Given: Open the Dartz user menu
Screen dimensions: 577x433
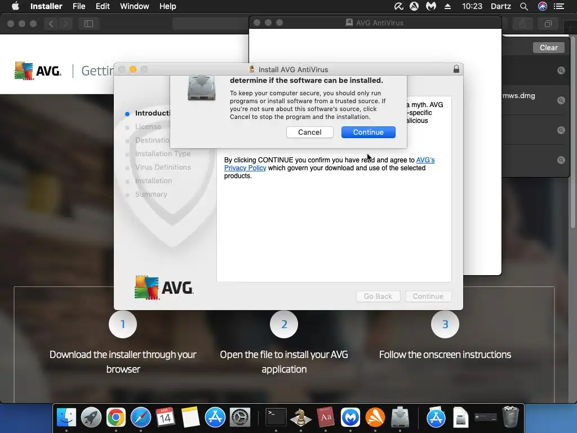Looking at the screenshot, I should click(x=501, y=6).
